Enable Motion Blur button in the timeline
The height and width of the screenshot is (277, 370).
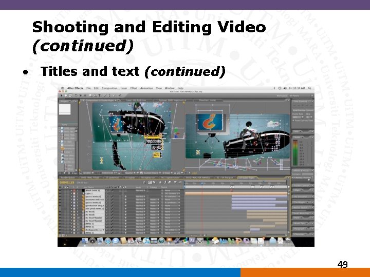coord(169,183)
